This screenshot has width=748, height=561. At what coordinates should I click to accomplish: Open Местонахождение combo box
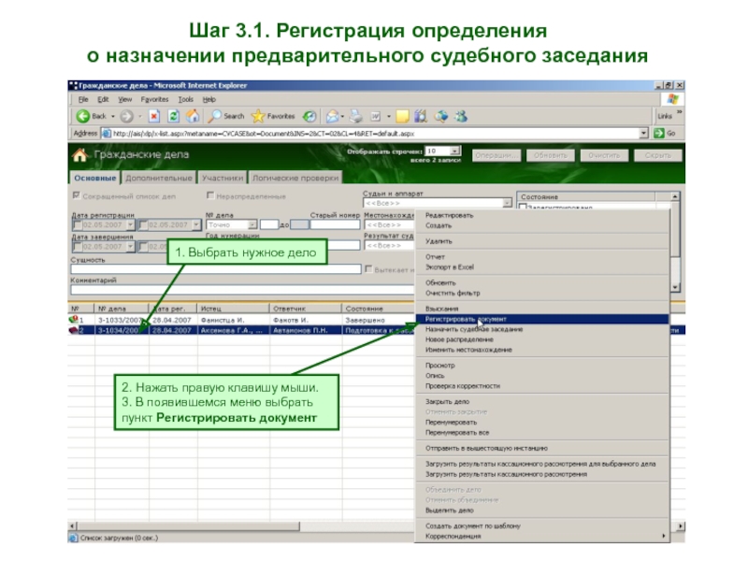click(x=389, y=224)
